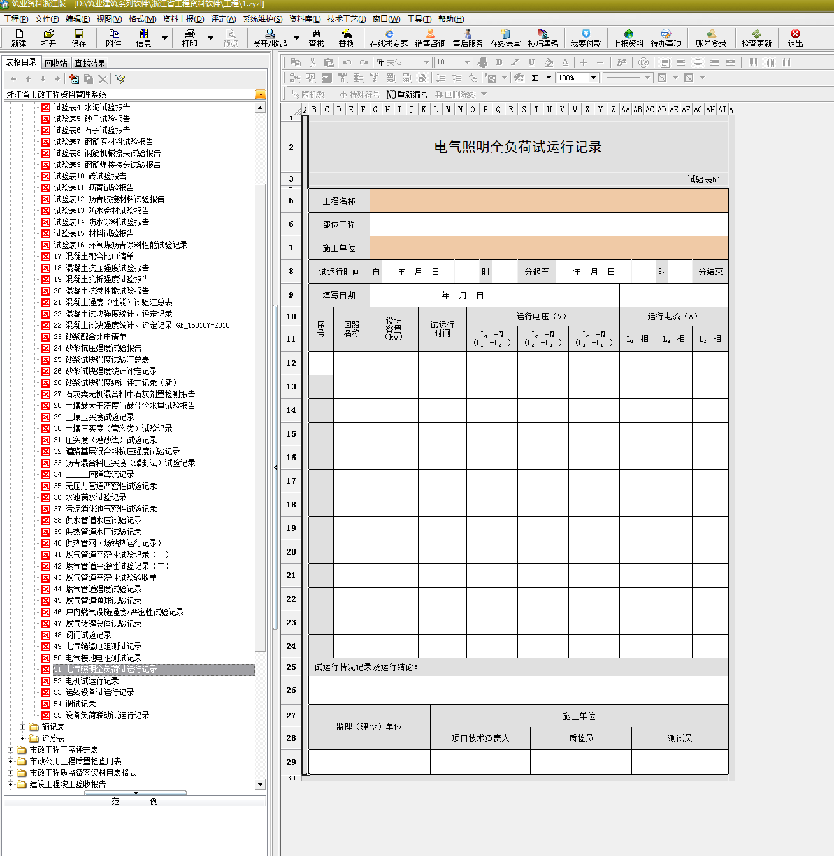The height and width of the screenshot is (856, 834).
Task: Toggle Underline formatting button
Action: tap(531, 62)
